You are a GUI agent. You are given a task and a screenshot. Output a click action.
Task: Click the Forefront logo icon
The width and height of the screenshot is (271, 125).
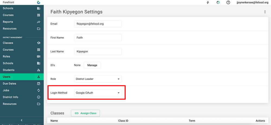[x=38, y=2]
